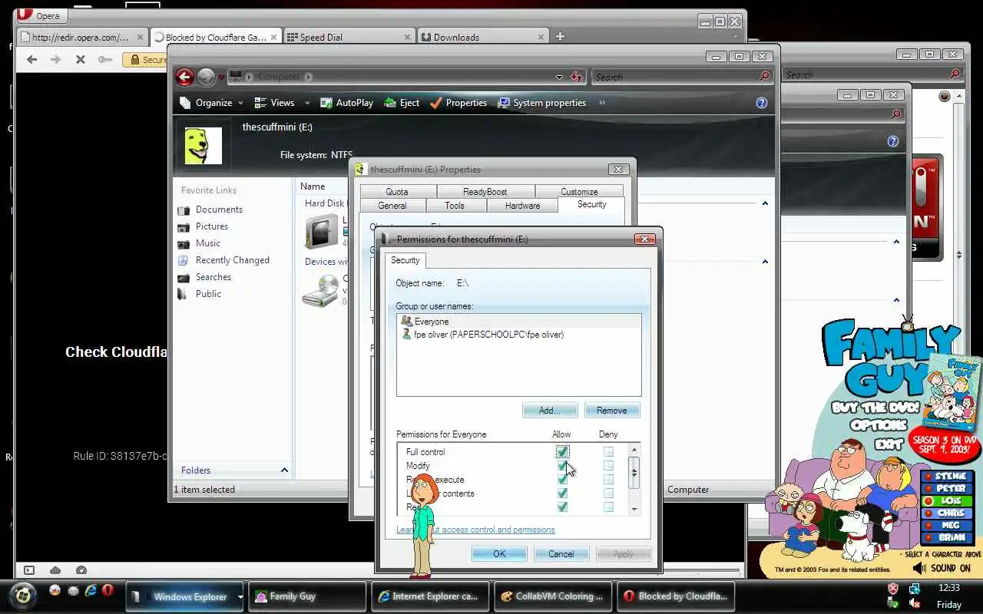Viewport: 983px width, 614px height.
Task: Open System properties from the toolbar
Action: click(542, 103)
